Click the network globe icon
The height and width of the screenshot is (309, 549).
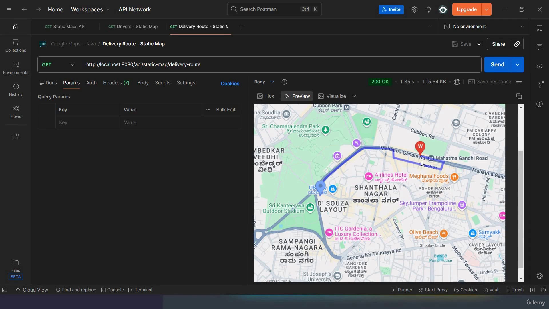click(457, 82)
